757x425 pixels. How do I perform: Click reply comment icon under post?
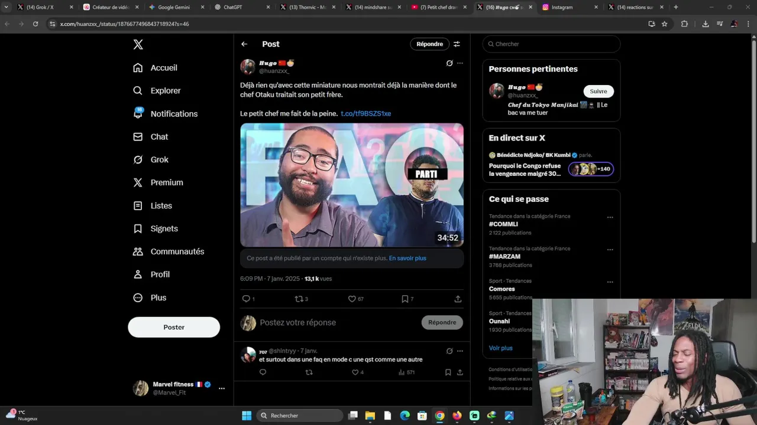[246, 299]
